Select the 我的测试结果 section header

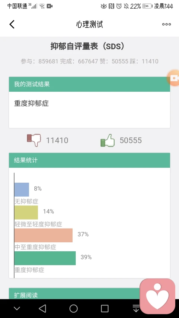(89, 84)
